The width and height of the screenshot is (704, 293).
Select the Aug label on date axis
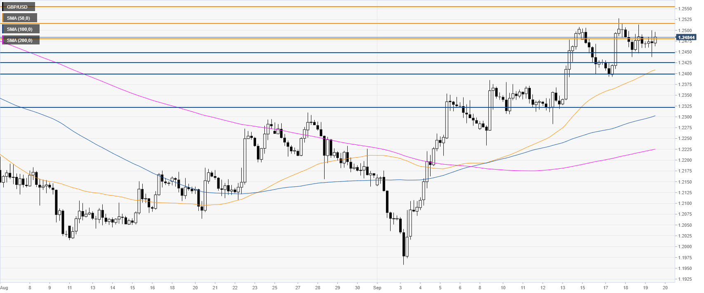[4, 288]
